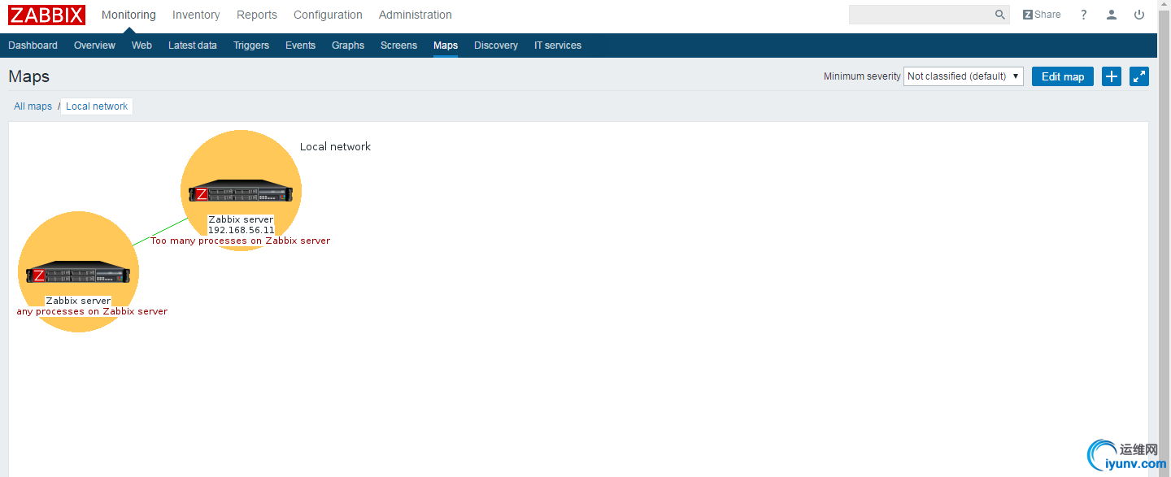The image size is (1171, 477).
Task: Click the Local network breadcrumb link
Action: click(97, 106)
